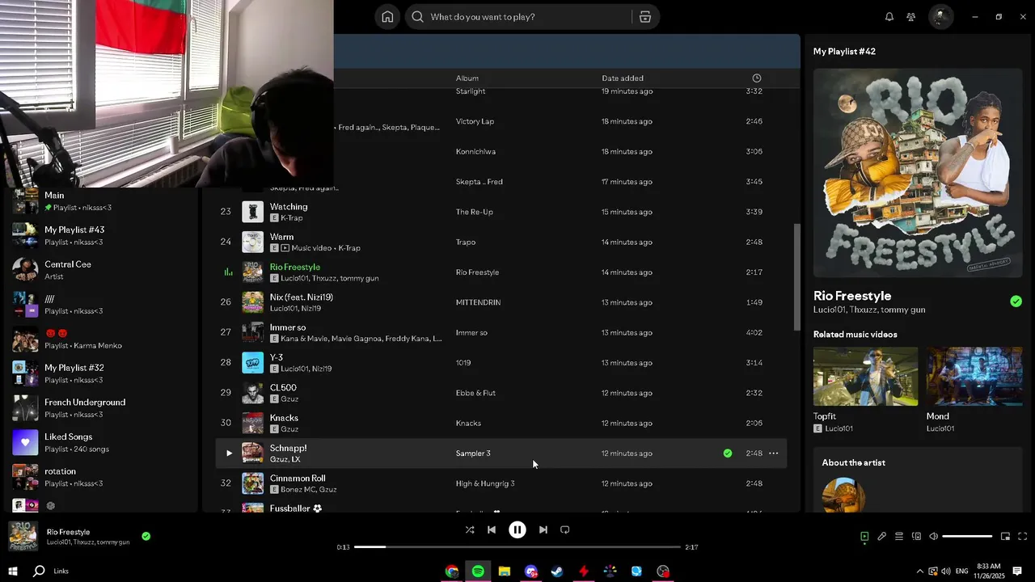This screenshot has width=1035, height=582.
Task: Open the Miniplayer
Action: click(1005, 536)
